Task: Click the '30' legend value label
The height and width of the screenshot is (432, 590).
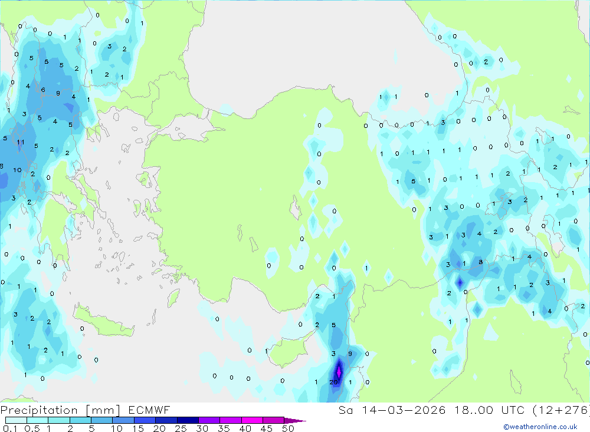Action: point(202,428)
